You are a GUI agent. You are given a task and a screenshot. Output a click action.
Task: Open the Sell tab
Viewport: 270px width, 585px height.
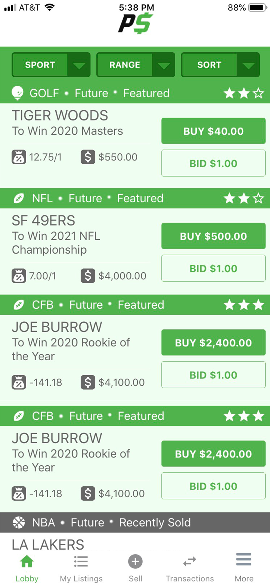tap(135, 568)
